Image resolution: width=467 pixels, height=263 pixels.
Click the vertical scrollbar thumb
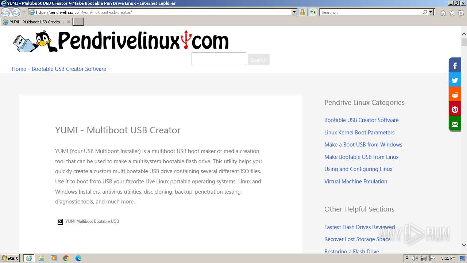[464, 42]
